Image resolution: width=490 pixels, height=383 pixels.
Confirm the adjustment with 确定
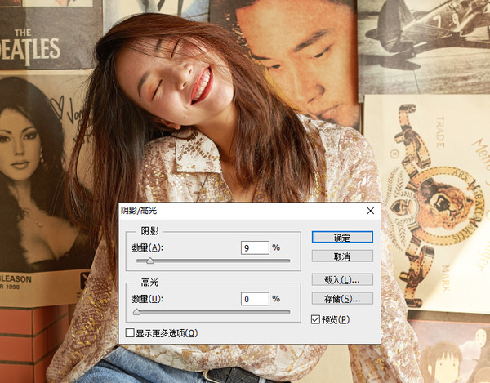(x=342, y=237)
